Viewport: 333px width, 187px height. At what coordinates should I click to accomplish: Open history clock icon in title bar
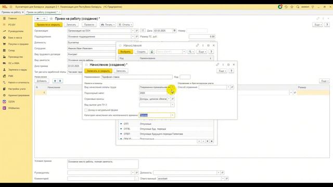coord(286,7)
